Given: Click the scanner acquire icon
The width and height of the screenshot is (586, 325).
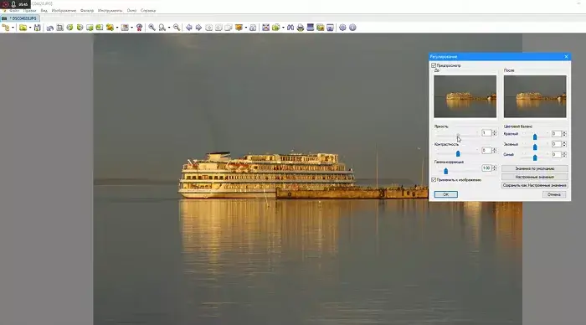Looking at the screenshot, I should (x=311, y=28).
